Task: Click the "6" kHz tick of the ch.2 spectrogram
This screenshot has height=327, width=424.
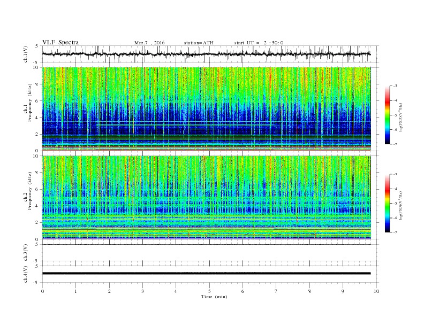Action: click(x=37, y=189)
